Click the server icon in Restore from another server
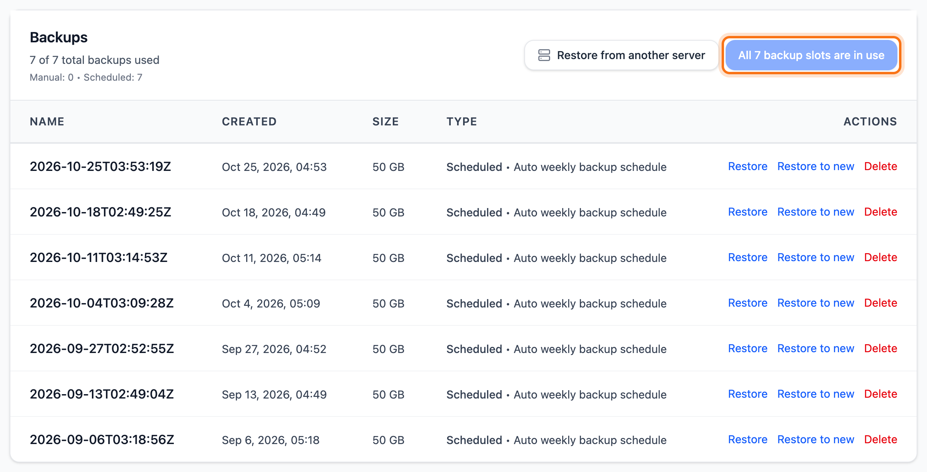Screen dimensions: 927x472 point(544,55)
